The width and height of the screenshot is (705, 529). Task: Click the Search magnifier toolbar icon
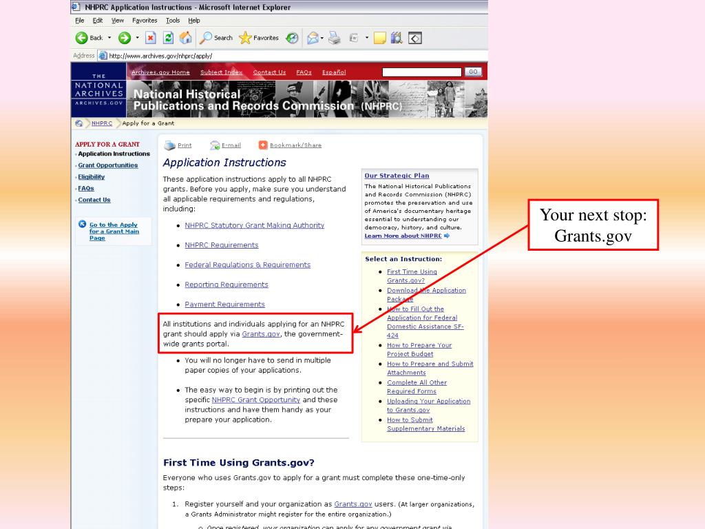205,38
